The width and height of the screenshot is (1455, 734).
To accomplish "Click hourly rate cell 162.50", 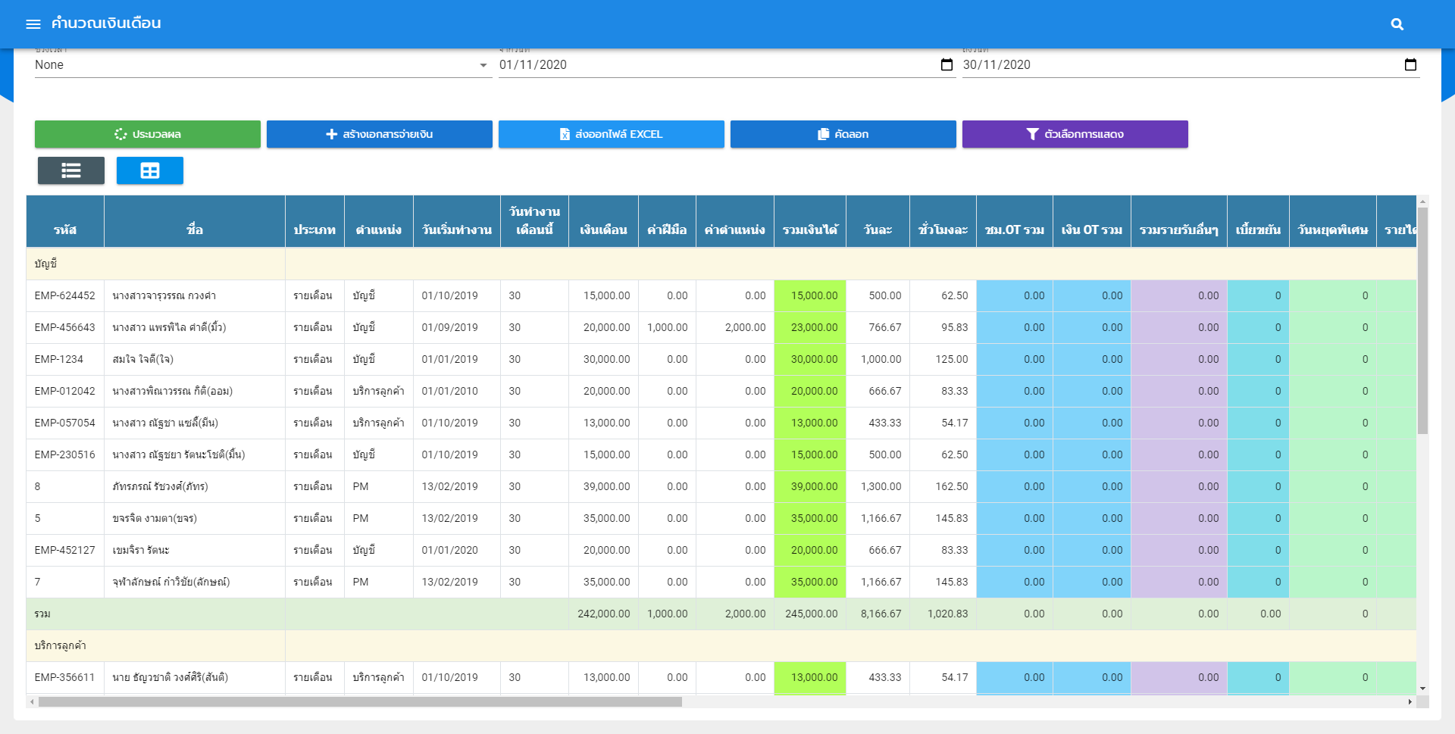I will pos(943,486).
